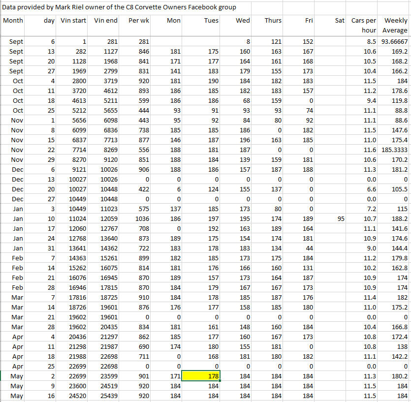Screen dimensions: 411x402
Task: Select the yellow highlighted cell with 178
Action: point(201,376)
